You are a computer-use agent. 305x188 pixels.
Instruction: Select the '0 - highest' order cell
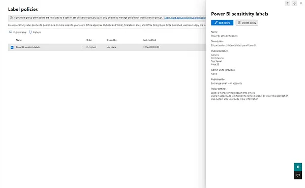[x=91, y=47]
